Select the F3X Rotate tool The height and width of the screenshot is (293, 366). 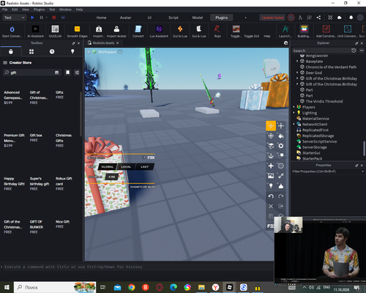(x=271, y=136)
